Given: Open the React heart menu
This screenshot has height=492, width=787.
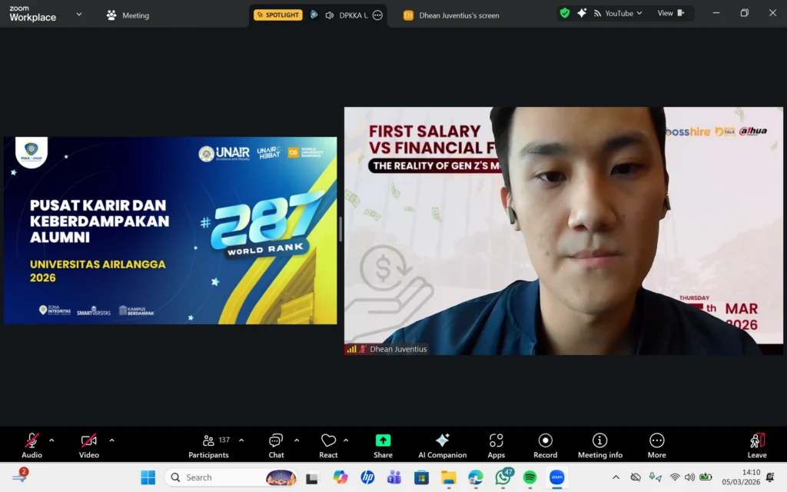Looking at the screenshot, I should (x=328, y=445).
